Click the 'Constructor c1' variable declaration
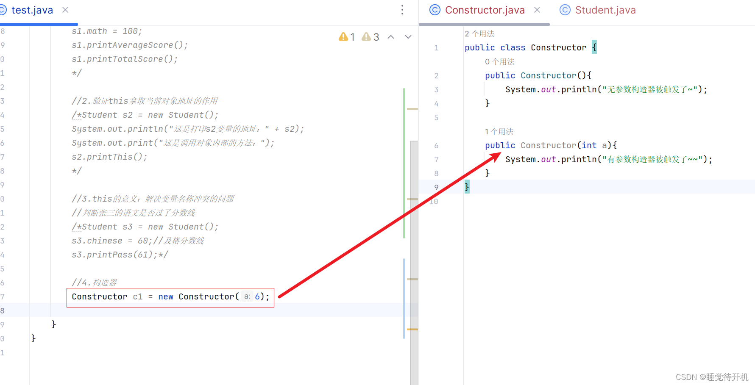The width and height of the screenshot is (755, 385). tap(107, 296)
